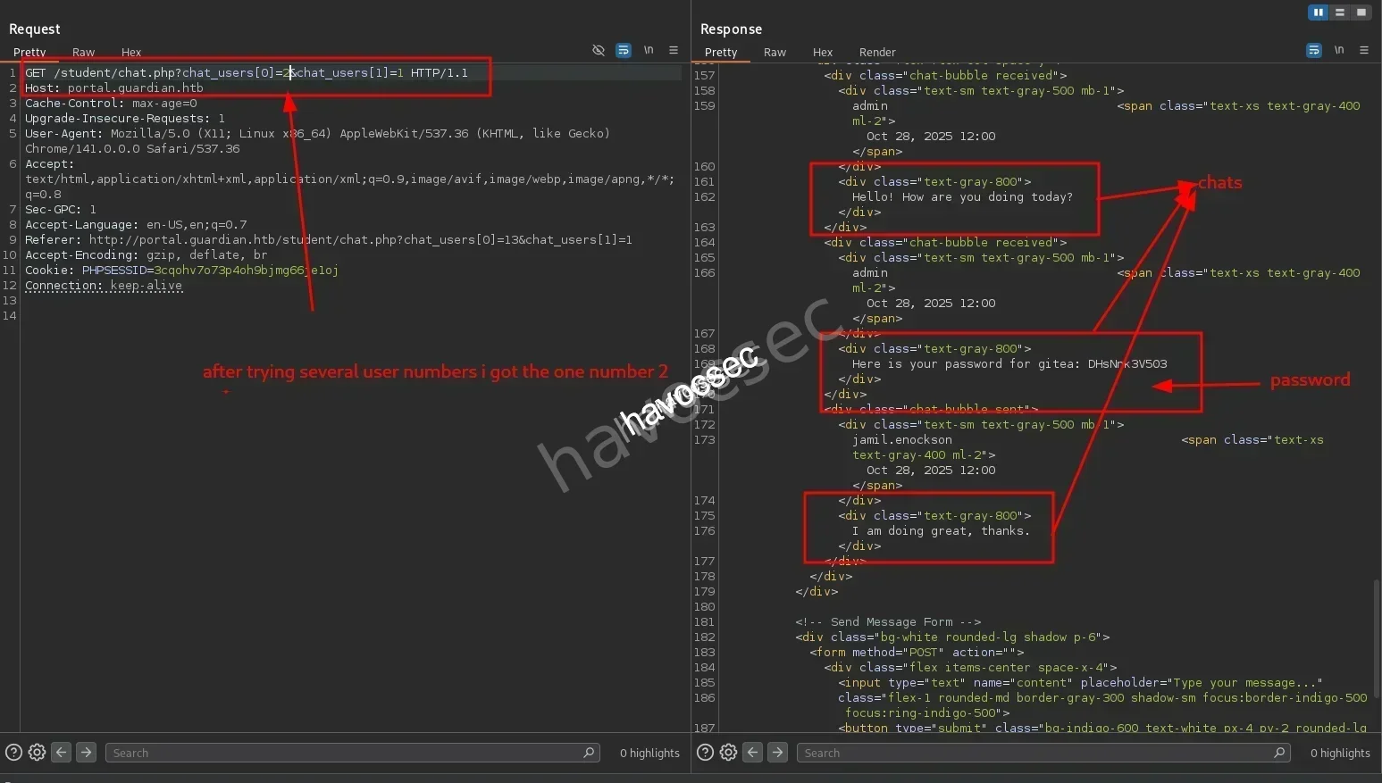The image size is (1382, 783).
Task: Click the Response panel help icon
Action: tap(705, 753)
